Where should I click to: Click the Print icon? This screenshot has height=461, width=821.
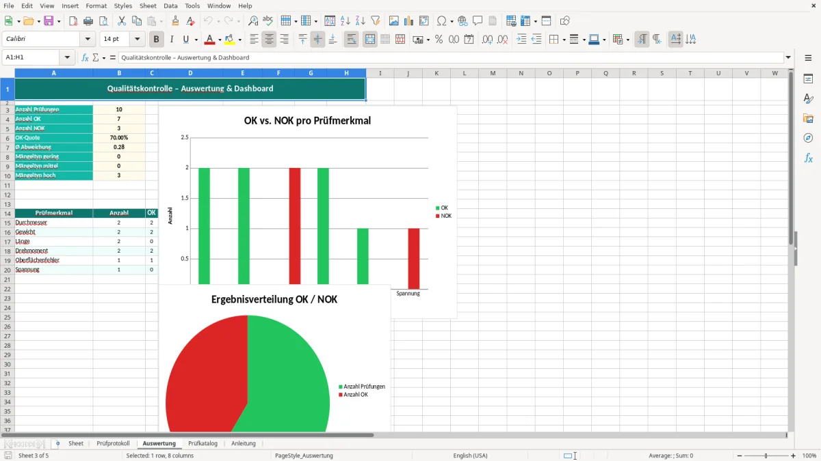pyautogui.click(x=88, y=21)
